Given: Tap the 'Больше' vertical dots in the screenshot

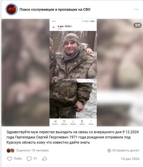Looking at the screenshot, I should point(91,122).
